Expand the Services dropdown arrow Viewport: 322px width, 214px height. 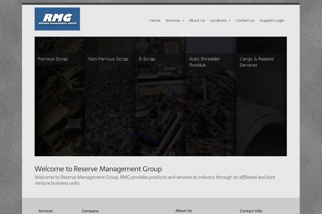183,21
